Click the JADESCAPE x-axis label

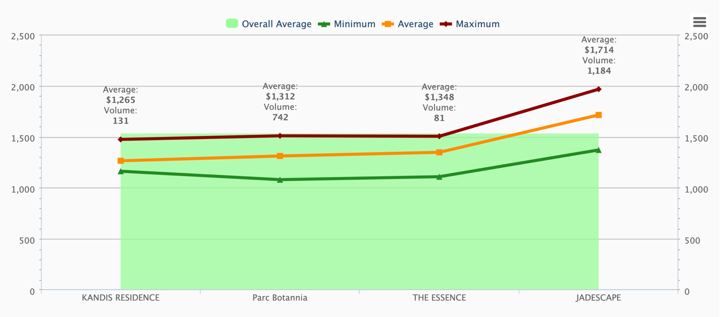click(599, 297)
